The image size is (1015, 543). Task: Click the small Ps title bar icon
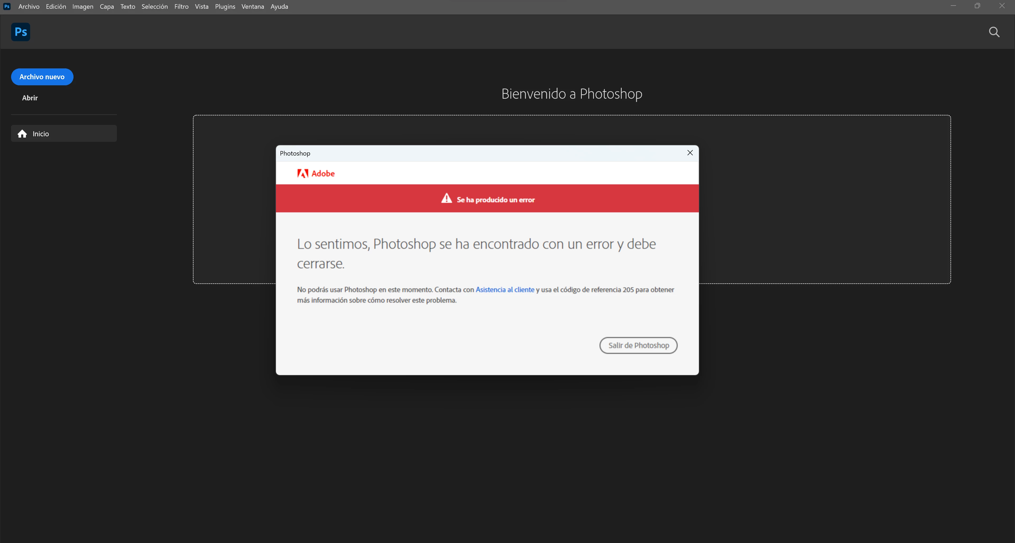click(7, 6)
